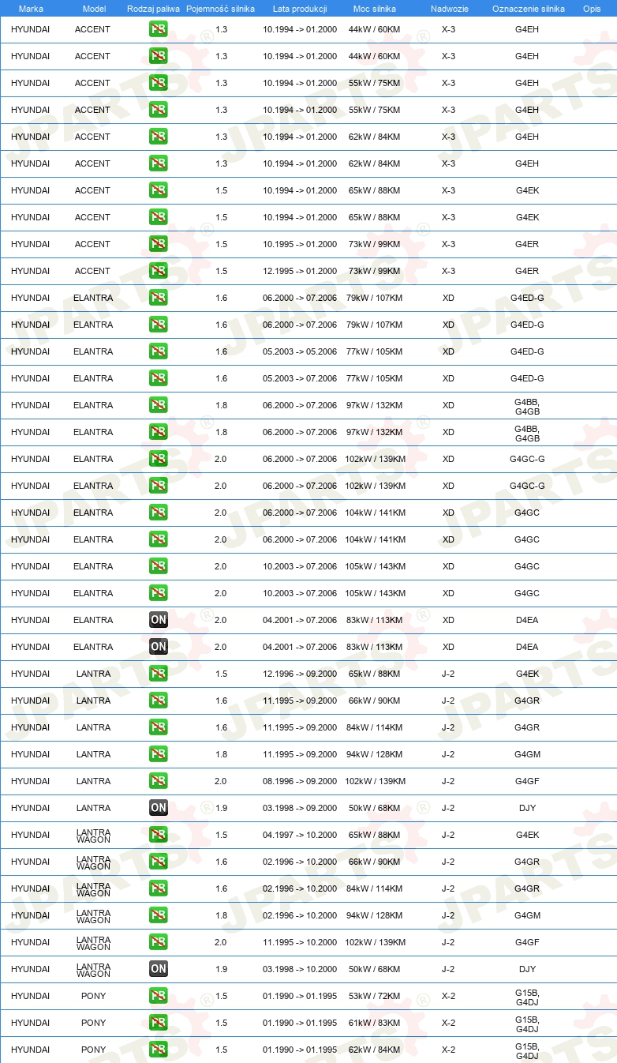Select date cell 10.1995 -> 01.2000
The image size is (617, 1063).
[300, 244]
